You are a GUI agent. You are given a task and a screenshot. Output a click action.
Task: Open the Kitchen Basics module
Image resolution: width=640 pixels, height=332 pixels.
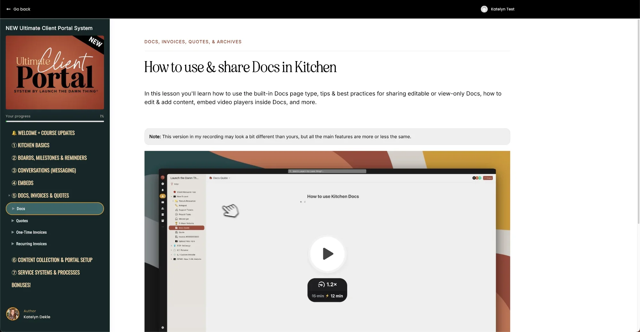point(31,145)
